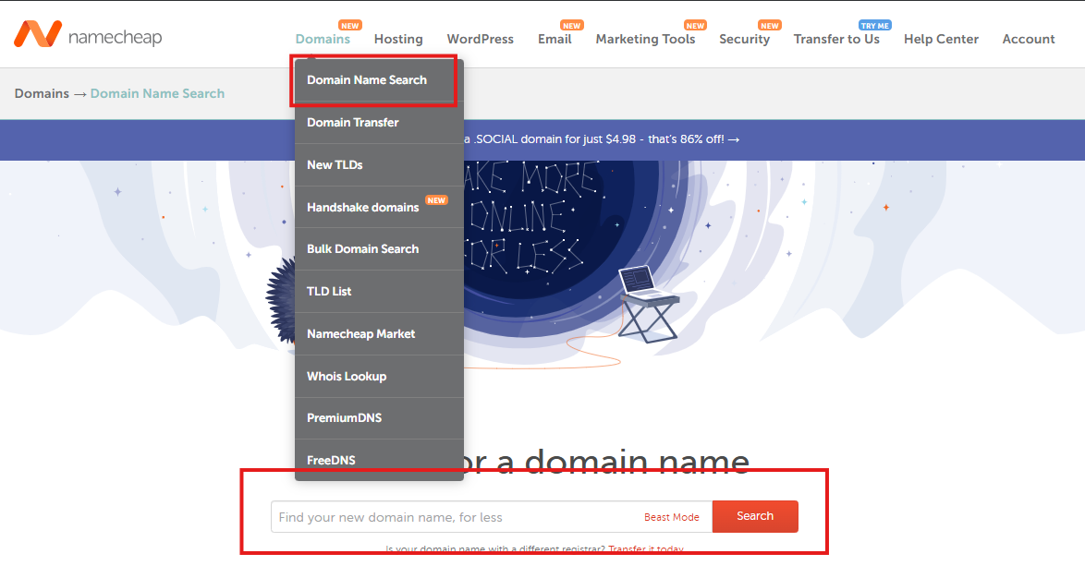Open the Hosting menu
The image size is (1085, 566).
(x=398, y=40)
